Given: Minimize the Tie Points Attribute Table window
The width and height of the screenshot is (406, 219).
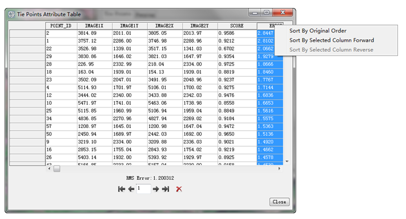Looking at the screenshot, I should tap(255, 13).
